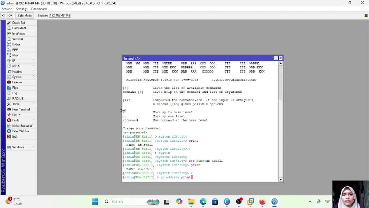
Task: Open Microsoft Edge from the taskbar
Action: click(x=203, y=202)
